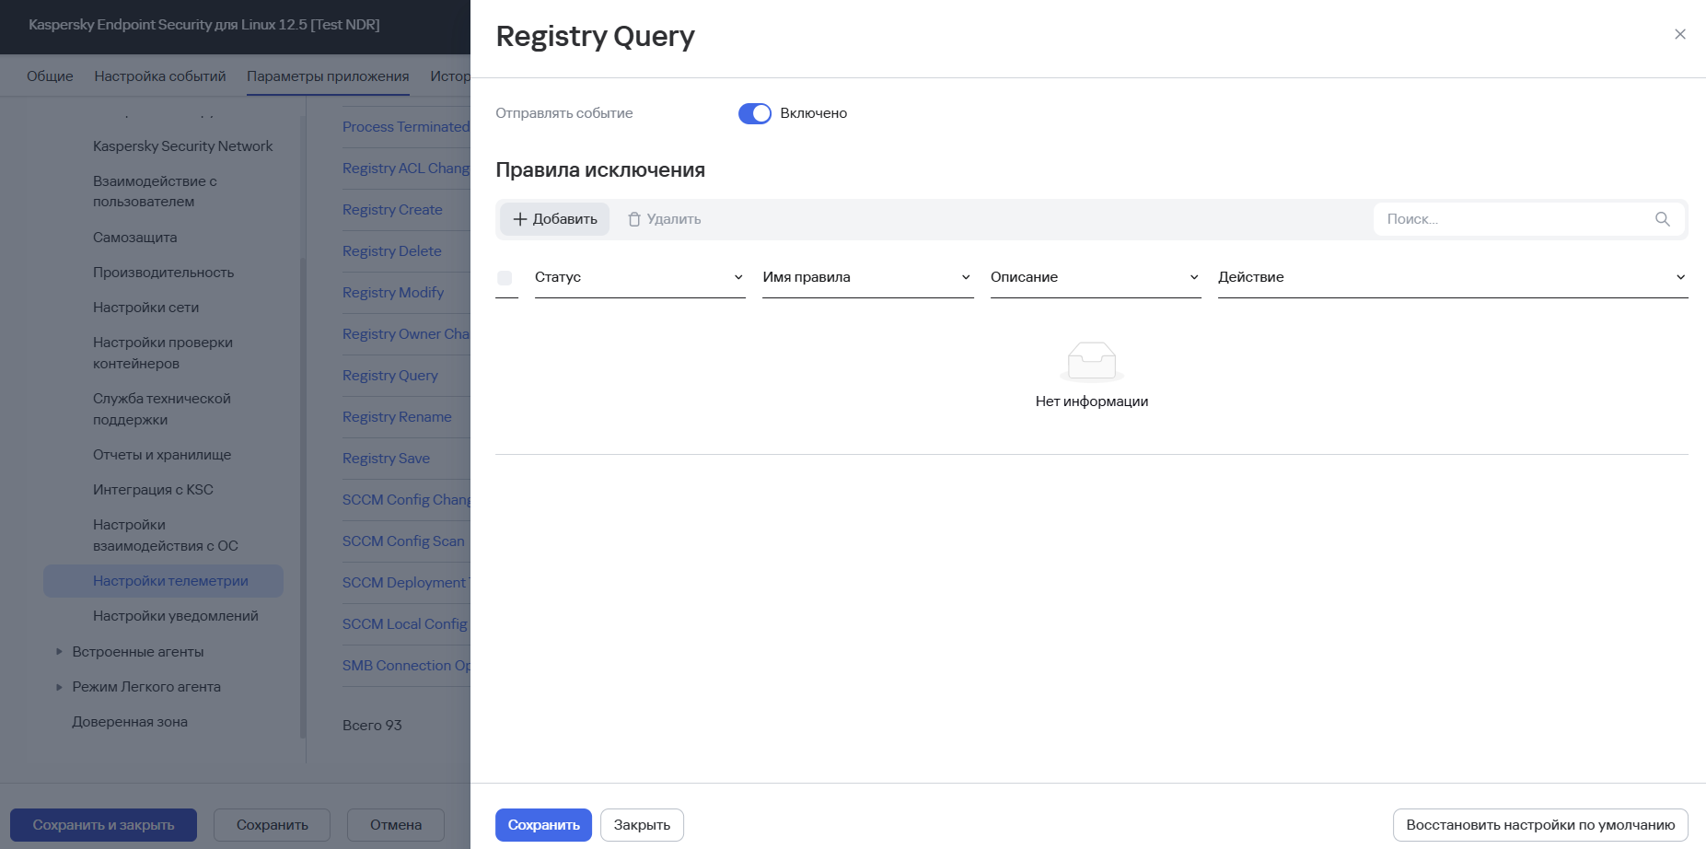This screenshot has height=849, width=1706.
Task: Click the plus icon on Добавить button
Action: 520,219
